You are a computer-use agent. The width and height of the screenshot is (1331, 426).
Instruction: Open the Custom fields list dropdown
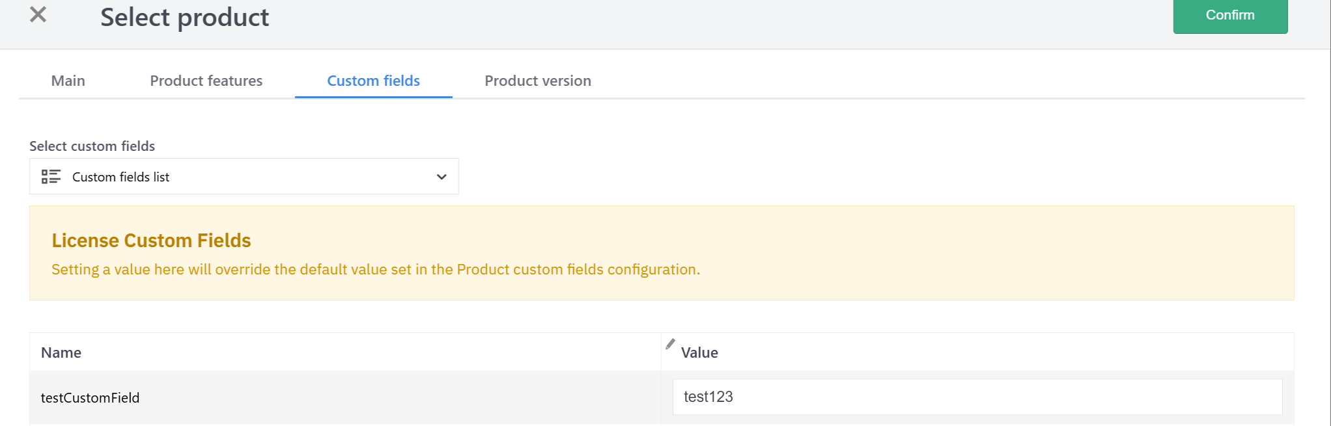coord(244,177)
